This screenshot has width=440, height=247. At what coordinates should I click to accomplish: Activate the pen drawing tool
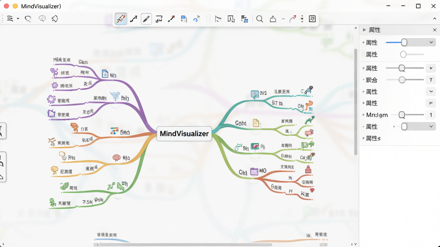pos(146,19)
